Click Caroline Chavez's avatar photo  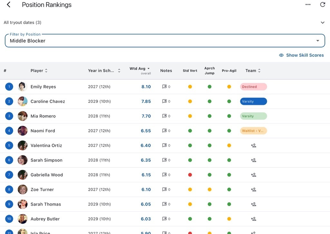pos(23,101)
